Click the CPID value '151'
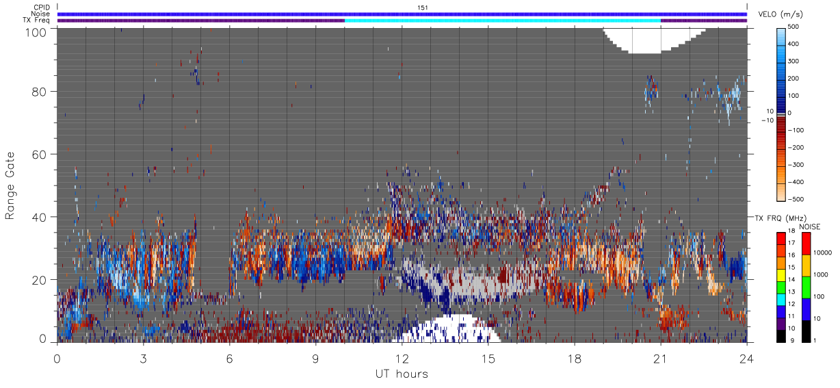This screenshot has height=388, width=840. [x=423, y=8]
